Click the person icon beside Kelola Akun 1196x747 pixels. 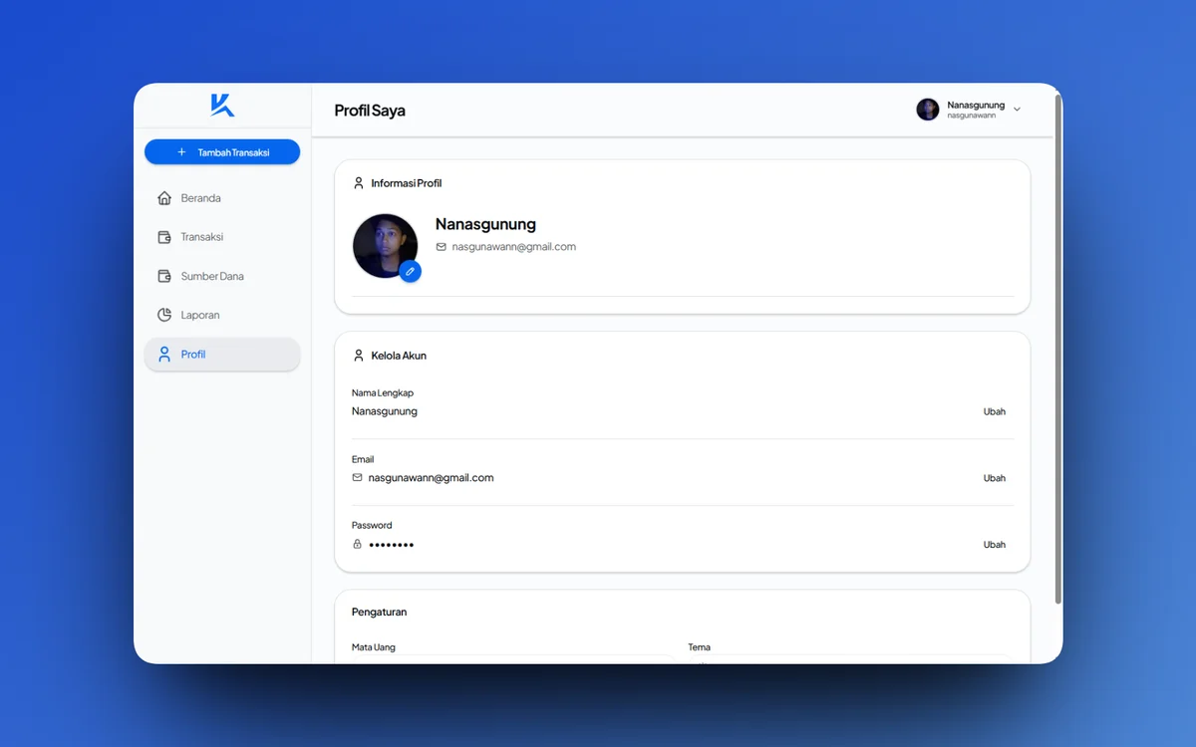point(359,356)
